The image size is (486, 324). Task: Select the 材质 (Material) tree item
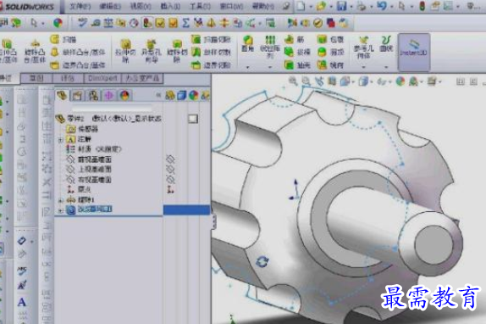(x=94, y=149)
